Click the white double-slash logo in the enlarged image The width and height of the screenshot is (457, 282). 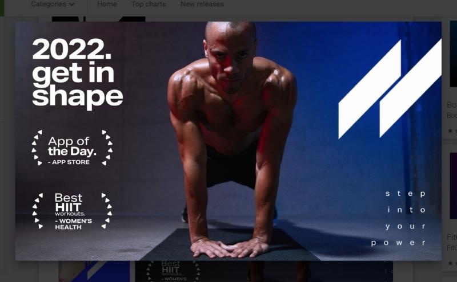[x=390, y=89]
